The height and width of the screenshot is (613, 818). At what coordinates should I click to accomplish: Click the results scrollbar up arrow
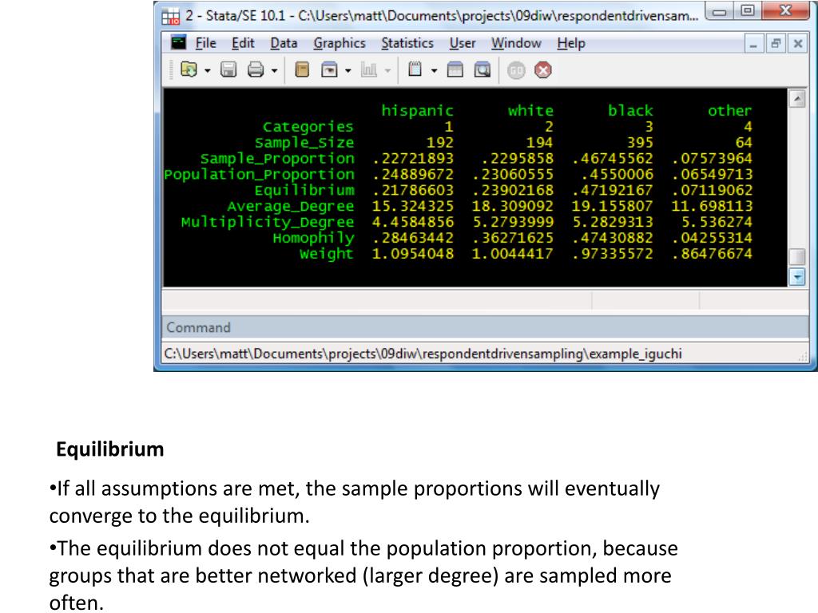pos(797,98)
